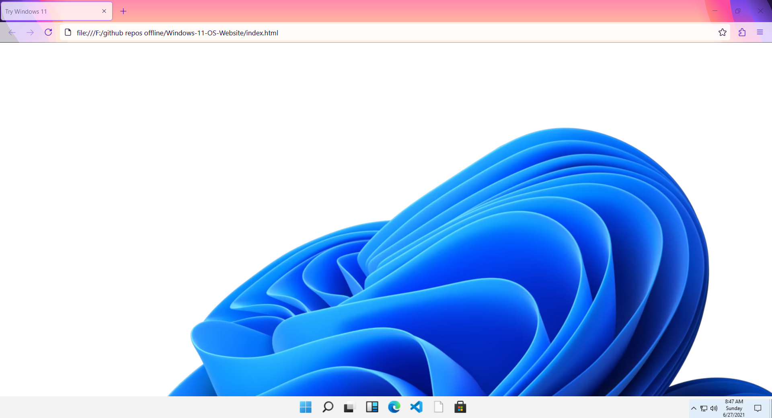
Task: Open the blank document taskbar icon
Action: point(438,407)
